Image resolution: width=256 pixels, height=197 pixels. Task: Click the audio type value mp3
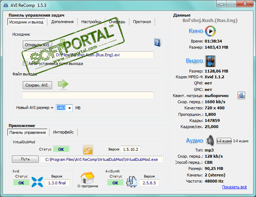209,150
